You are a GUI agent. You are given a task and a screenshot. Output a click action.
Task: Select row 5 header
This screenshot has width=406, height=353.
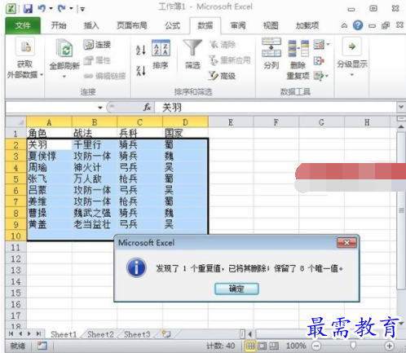[x=16, y=179]
